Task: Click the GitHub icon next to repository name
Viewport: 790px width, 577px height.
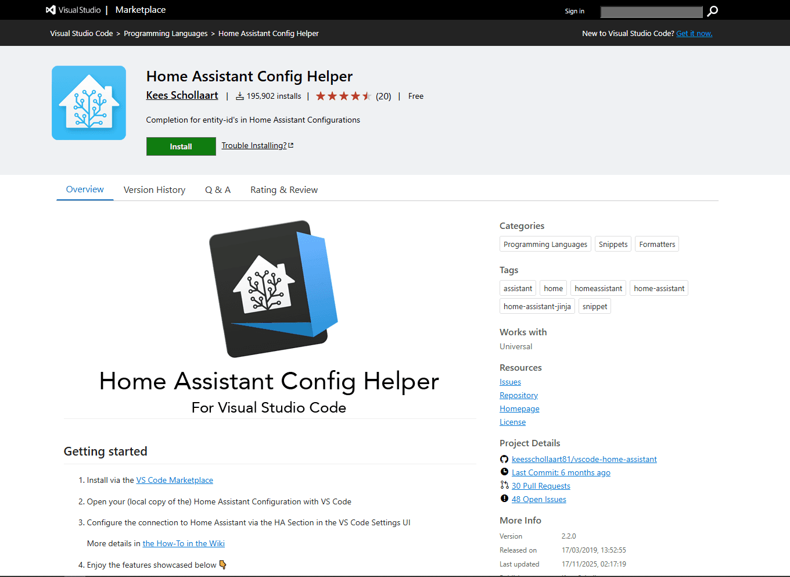Action: 504,459
